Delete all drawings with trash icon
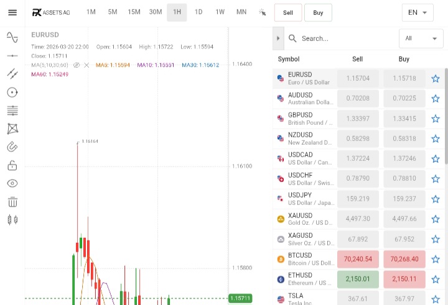This screenshot has width=448, height=305. 12,202
